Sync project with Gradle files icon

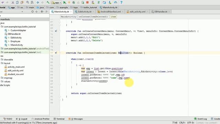pyautogui.click(x=99, y=2)
